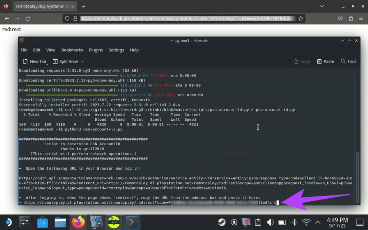
Task: Switch to Firefox in the taskbar
Action: 78,222
